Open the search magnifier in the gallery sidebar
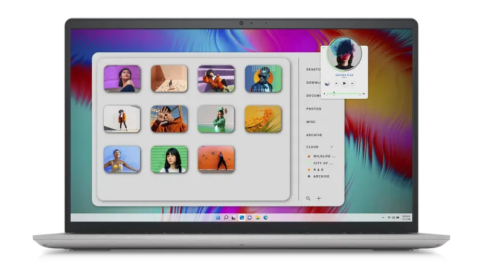Screen dimensions: 483x271 [308, 199]
